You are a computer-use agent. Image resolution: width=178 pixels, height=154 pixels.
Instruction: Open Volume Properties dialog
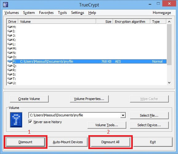89,99
